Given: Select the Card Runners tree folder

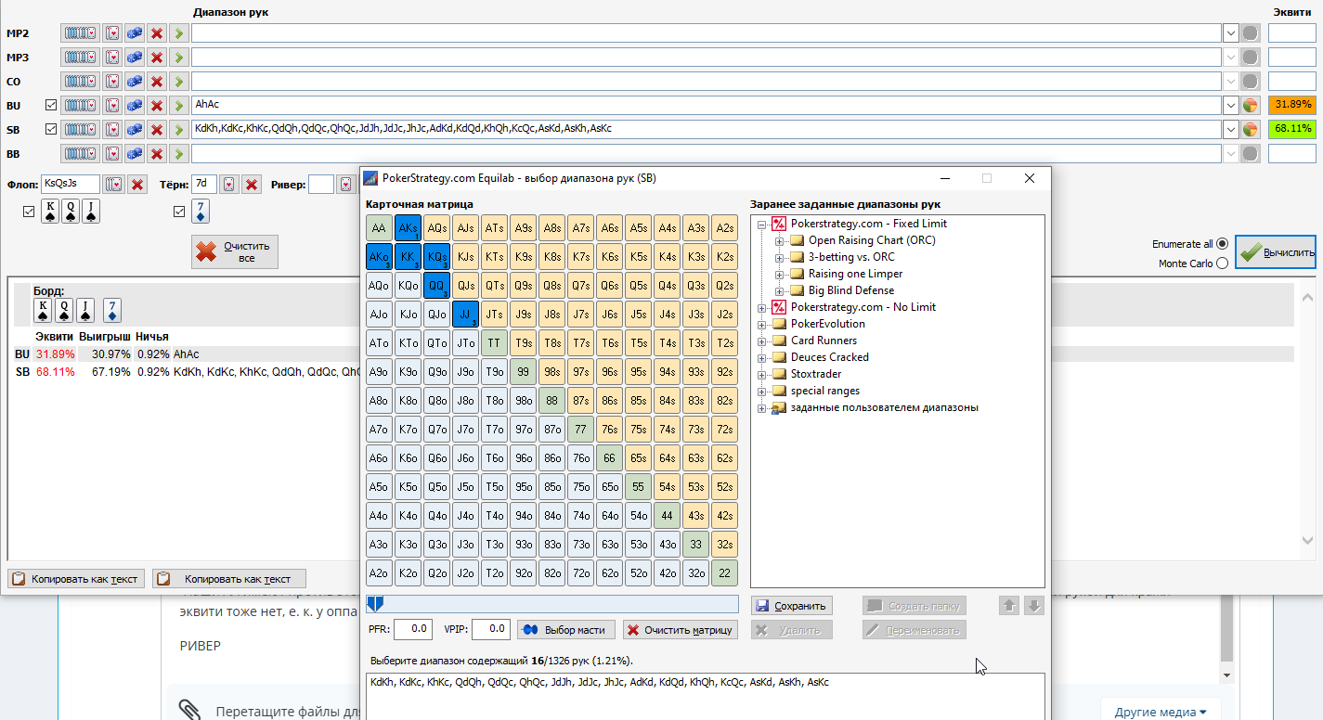Looking at the screenshot, I should coord(824,341).
